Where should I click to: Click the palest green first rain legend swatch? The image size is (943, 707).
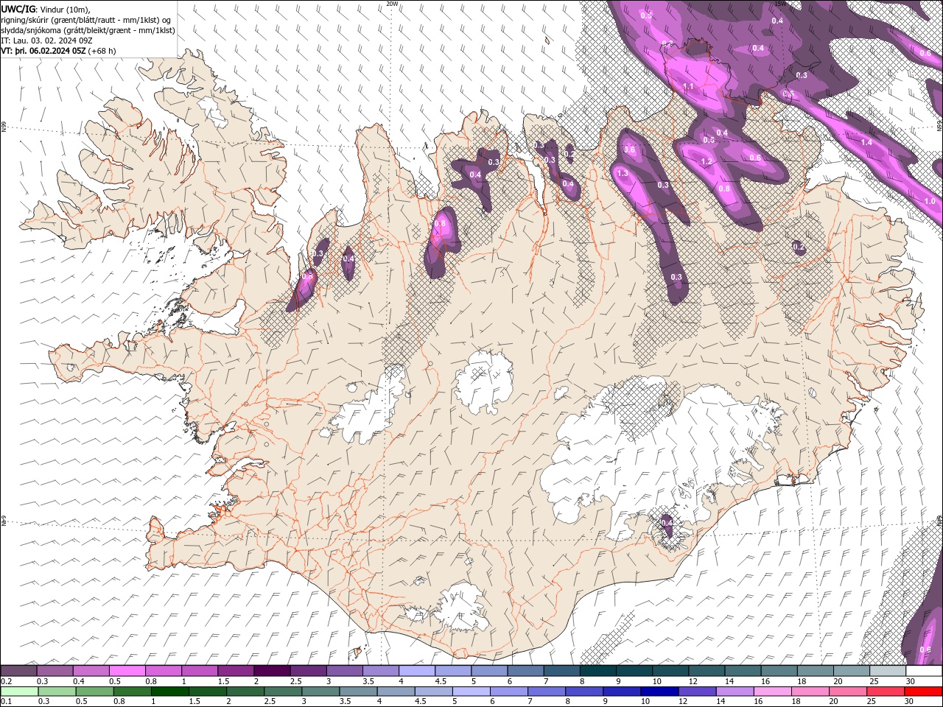[19, 692]
